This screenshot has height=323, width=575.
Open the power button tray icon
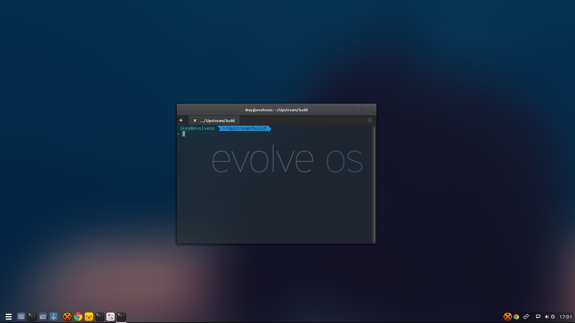pyautogui.click(x=553, y=317)
